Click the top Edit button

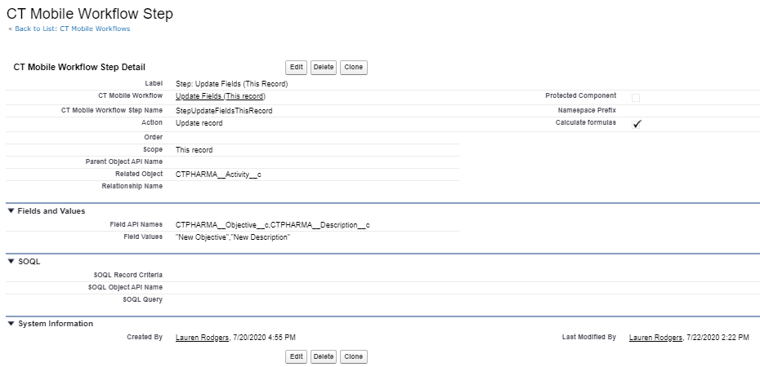point(296,67)
